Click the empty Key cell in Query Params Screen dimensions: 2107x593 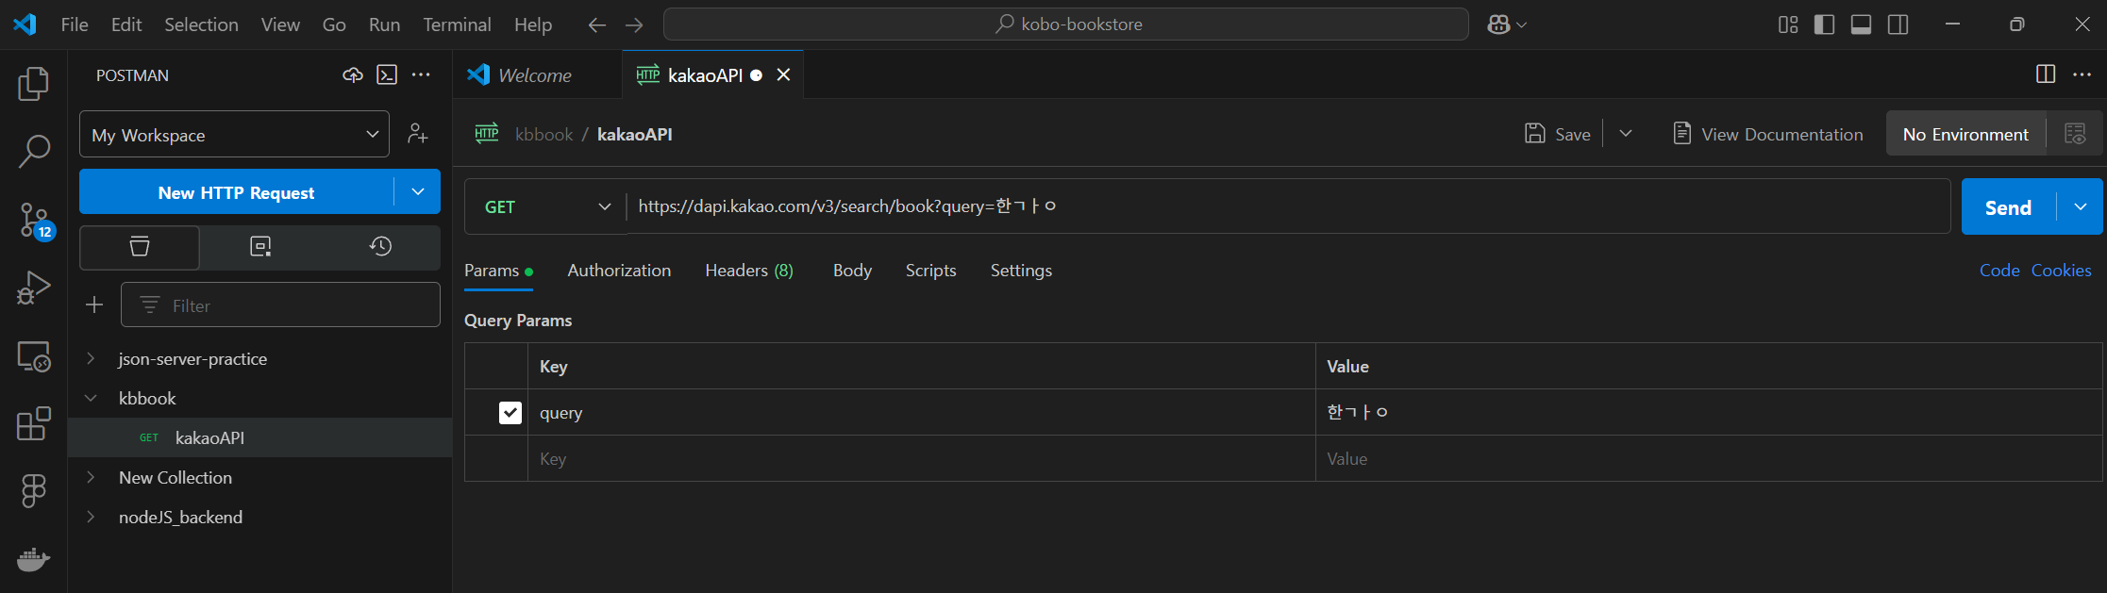(921, 459)
